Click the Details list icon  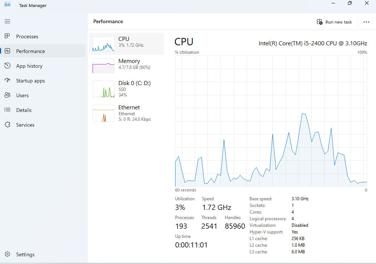point(7,110)
